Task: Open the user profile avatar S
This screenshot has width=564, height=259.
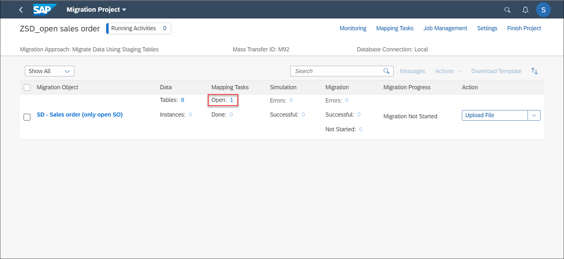Action: (x=543, y=10)
